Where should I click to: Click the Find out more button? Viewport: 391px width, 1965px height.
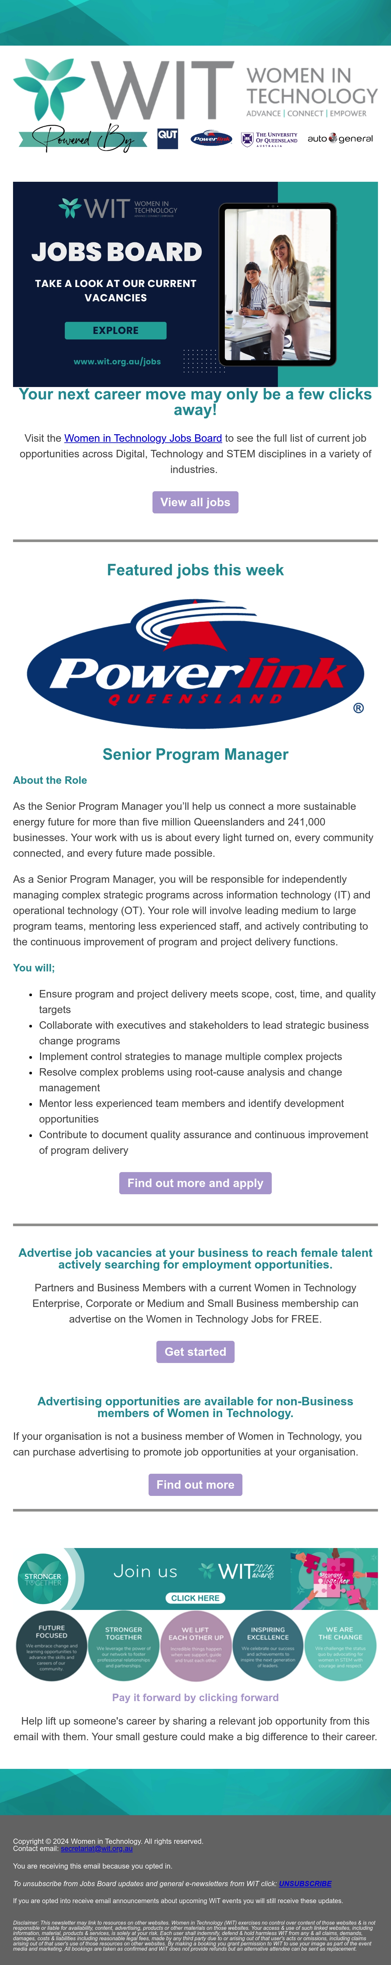195,1485
